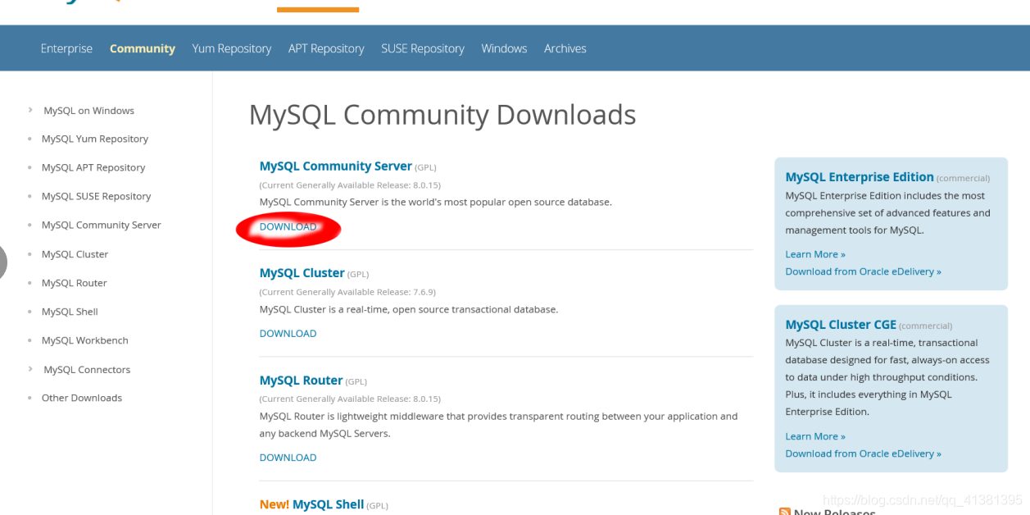Open MySQL Yum Repository sidebar link

[x=95, y=139]
